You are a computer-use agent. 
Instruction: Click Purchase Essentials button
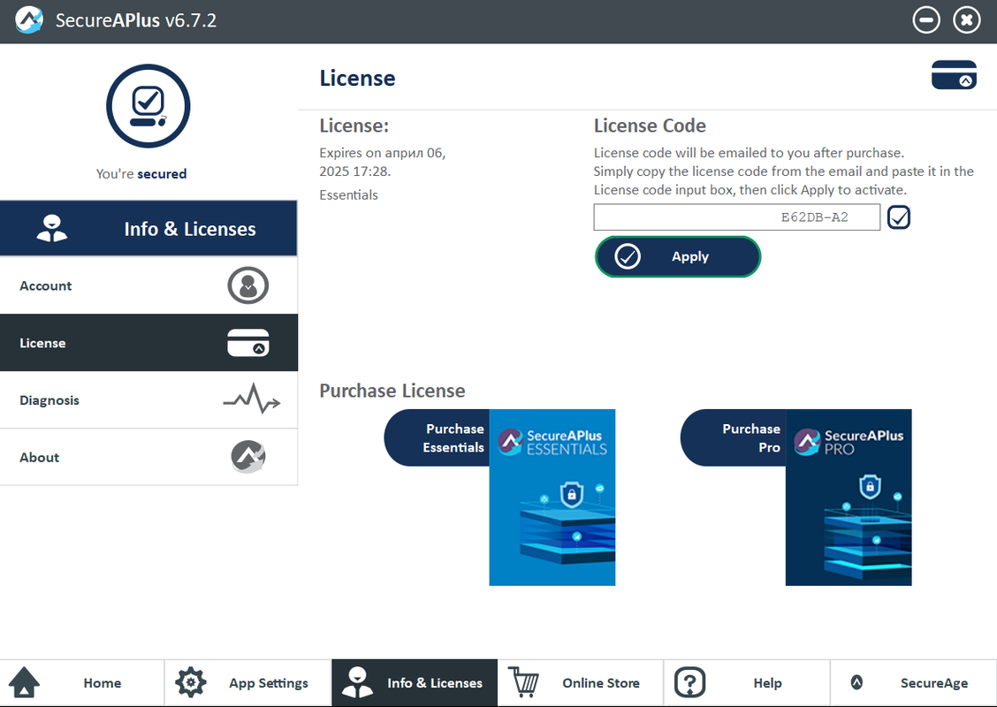[438, 437]
